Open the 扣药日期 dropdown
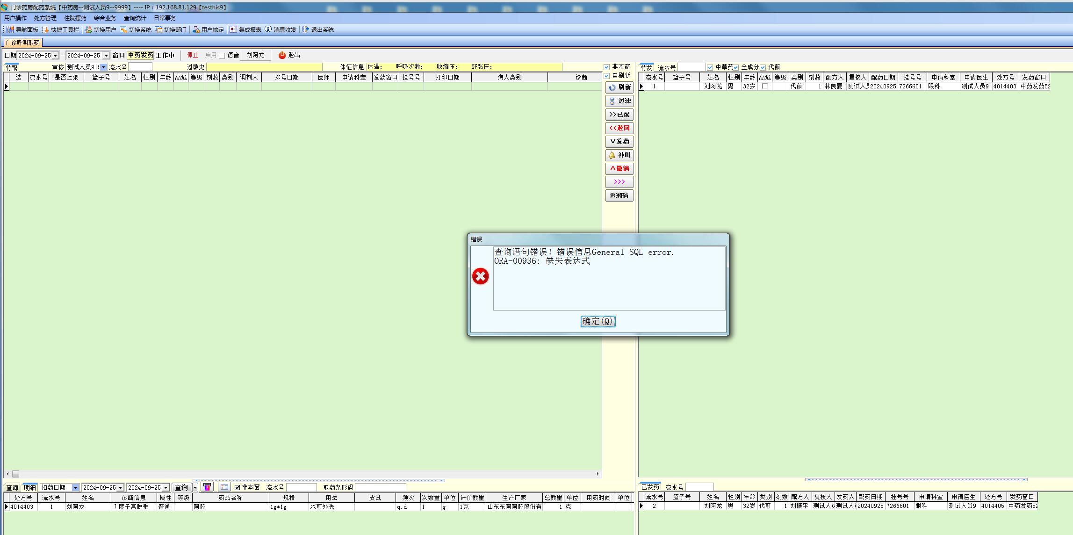 click(75, 487)
